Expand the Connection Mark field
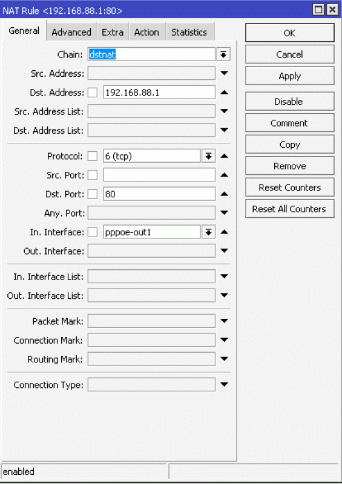 (225, 340)
